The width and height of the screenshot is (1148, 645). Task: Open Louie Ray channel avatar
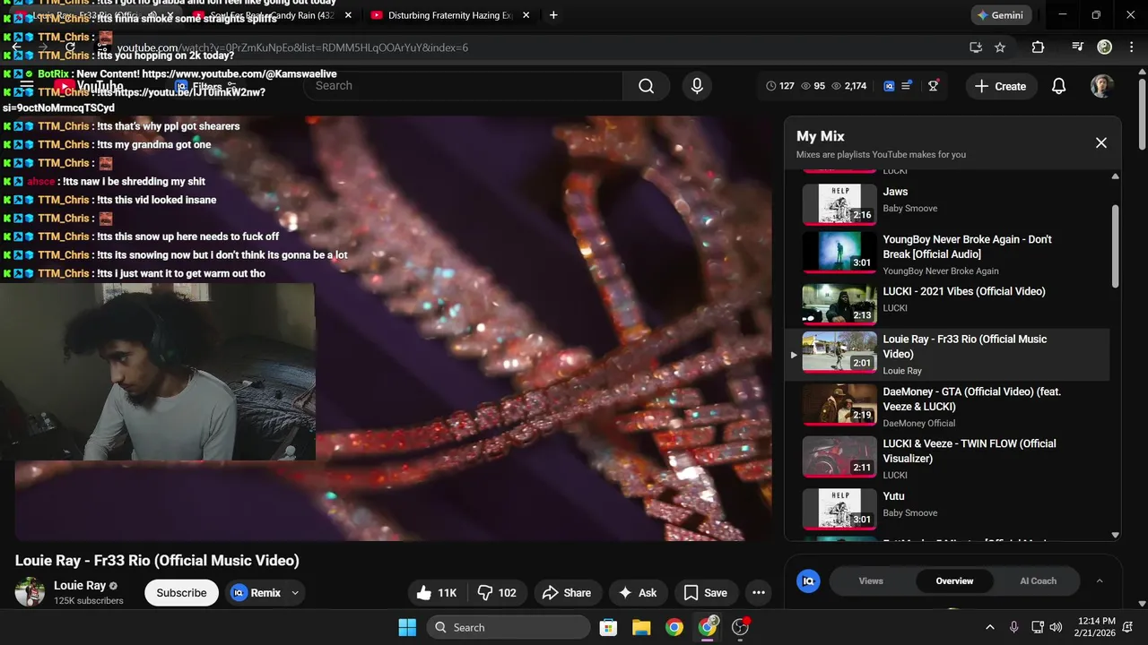tap(30, 592)
